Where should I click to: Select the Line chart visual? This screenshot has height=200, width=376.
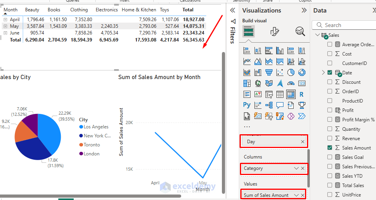(x=247, y=61)
